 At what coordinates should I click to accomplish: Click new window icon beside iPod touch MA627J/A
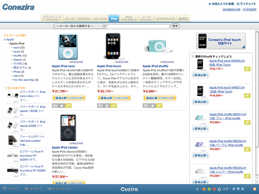[x=247, y=96]
